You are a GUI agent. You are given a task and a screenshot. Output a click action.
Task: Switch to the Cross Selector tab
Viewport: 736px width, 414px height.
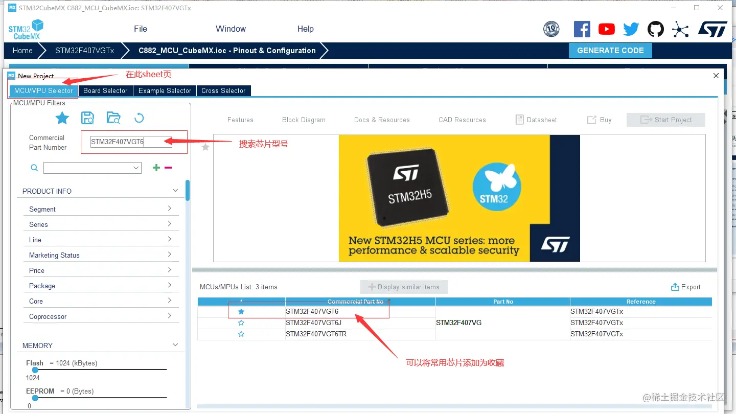(x=223, y=90)
